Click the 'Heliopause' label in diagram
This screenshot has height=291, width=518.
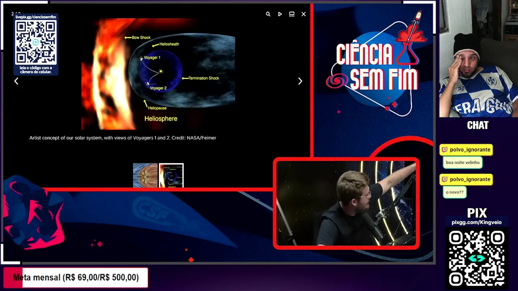157,108
